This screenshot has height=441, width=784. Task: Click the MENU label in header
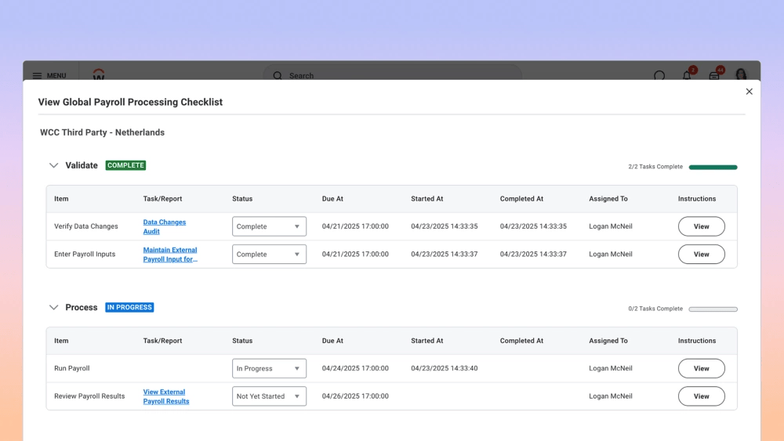click(x=56, y=76)
